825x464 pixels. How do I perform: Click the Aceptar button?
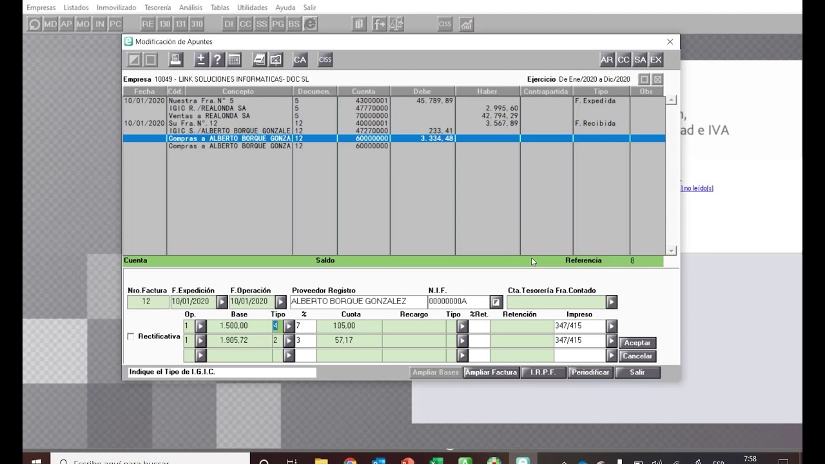637,343
